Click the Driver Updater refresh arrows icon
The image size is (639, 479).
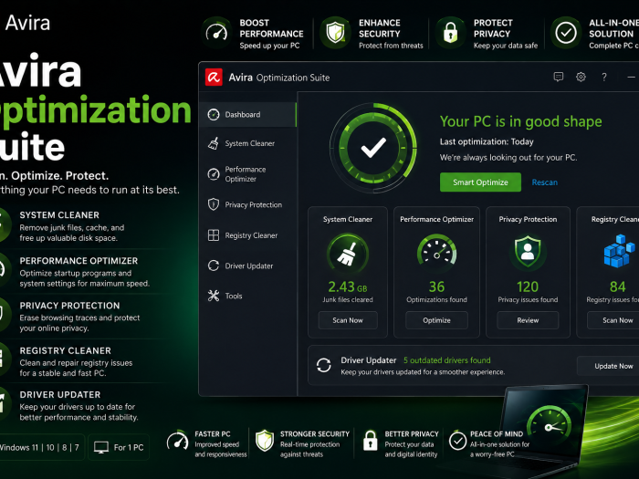pos(324,365)
